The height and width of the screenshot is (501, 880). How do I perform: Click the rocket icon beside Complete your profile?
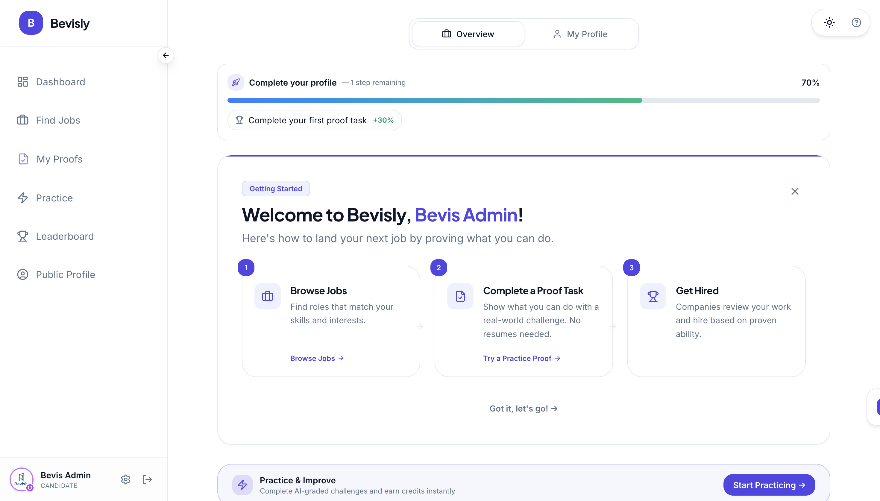[x=236, y=83]
